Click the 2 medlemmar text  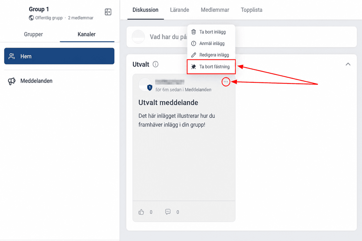81,18
